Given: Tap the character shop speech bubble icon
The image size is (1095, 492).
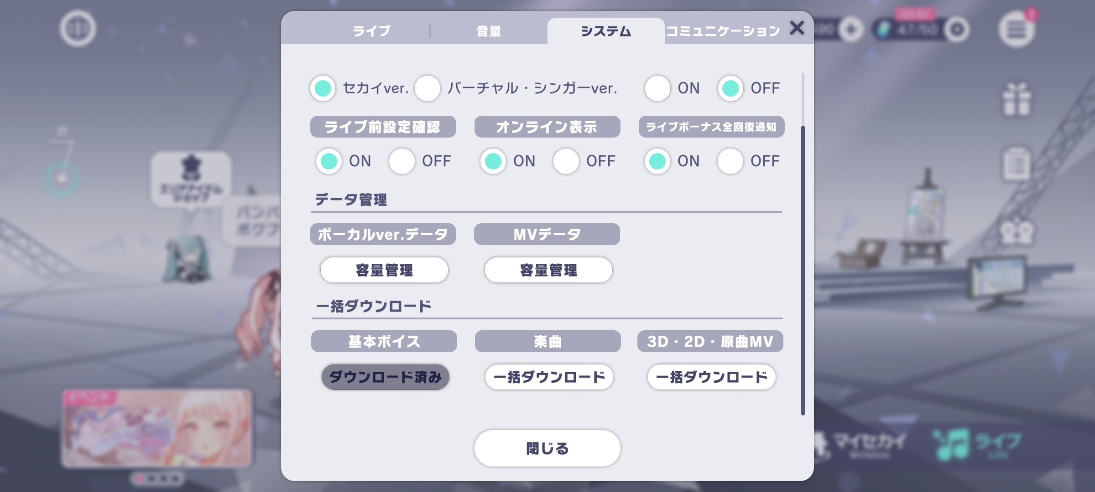Looking at the screenshot, I should coord(191,180).
